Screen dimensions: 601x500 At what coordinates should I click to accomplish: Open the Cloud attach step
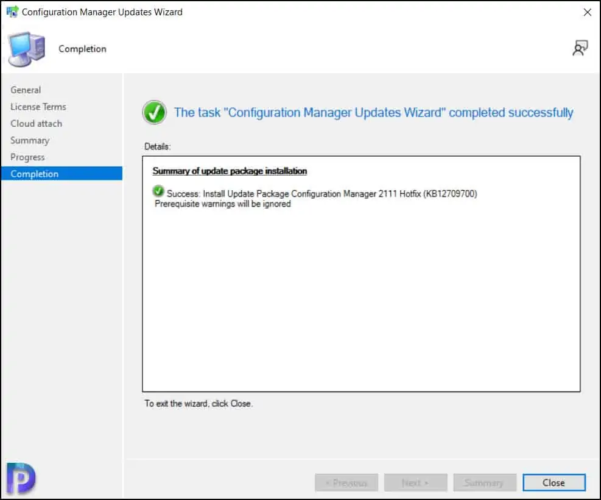[x=37, y=124]
